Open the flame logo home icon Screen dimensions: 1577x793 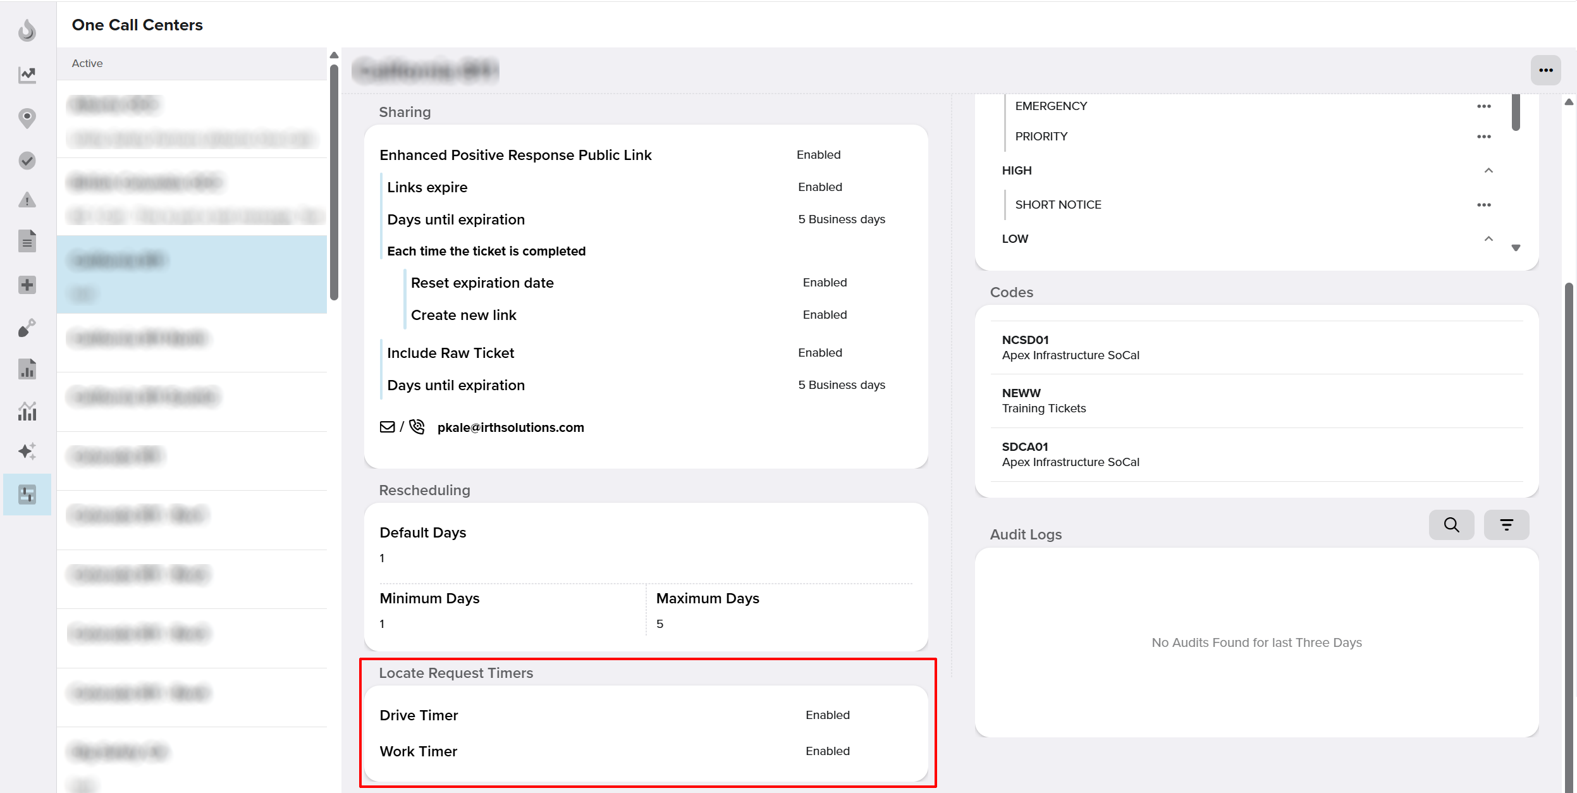click(x=27, y=30)
